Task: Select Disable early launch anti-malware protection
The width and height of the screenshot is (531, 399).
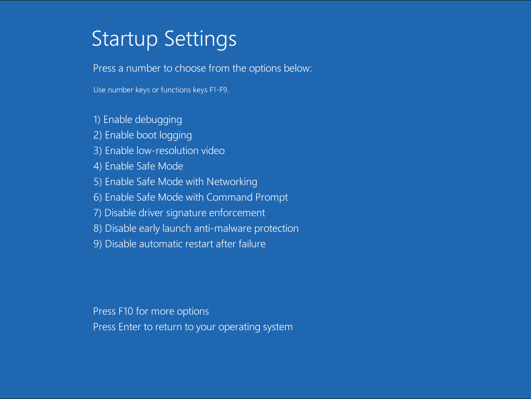Action: tap(195, 228)
